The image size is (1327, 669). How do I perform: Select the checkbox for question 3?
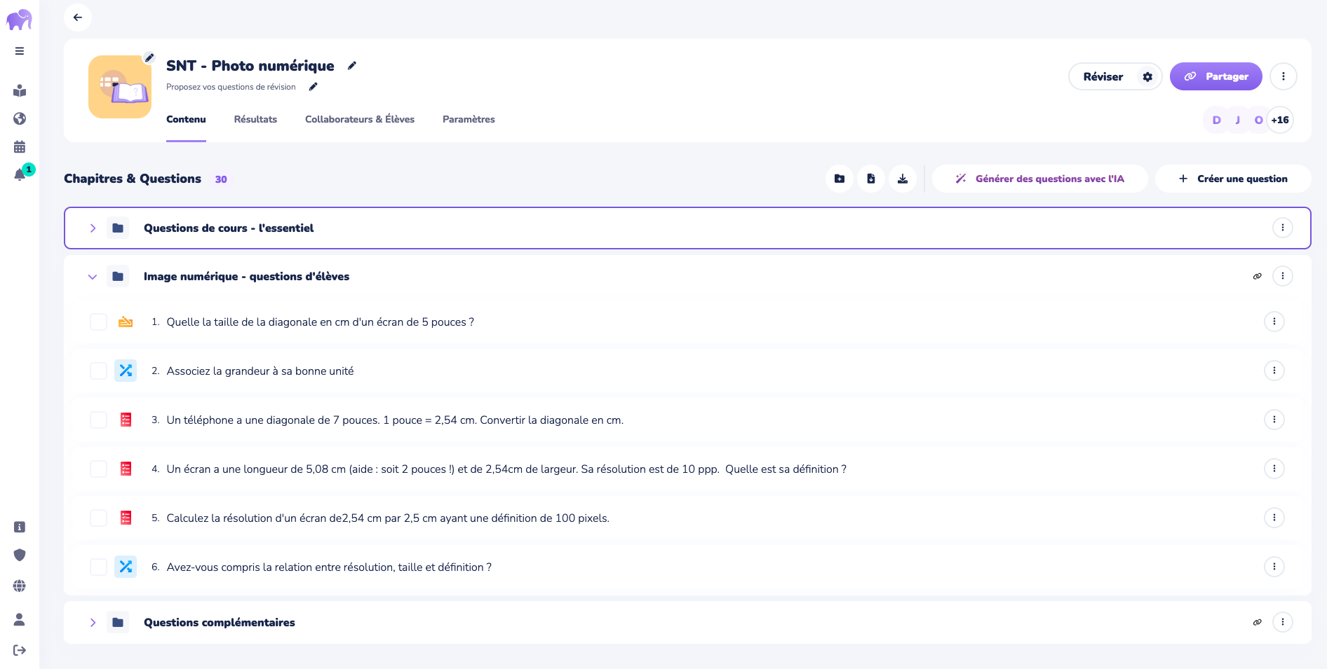(98, 420)
